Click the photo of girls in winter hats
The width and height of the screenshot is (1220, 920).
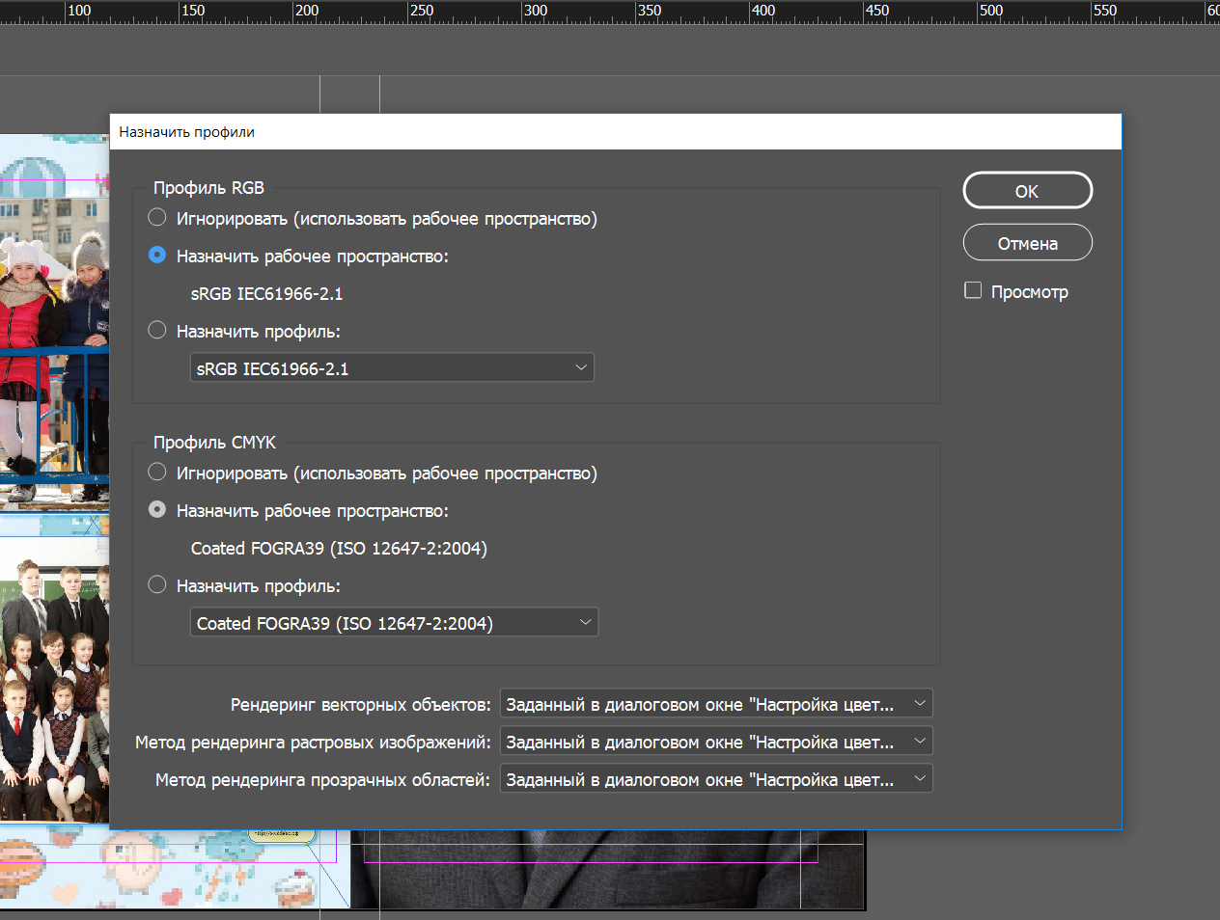(55, 357)
